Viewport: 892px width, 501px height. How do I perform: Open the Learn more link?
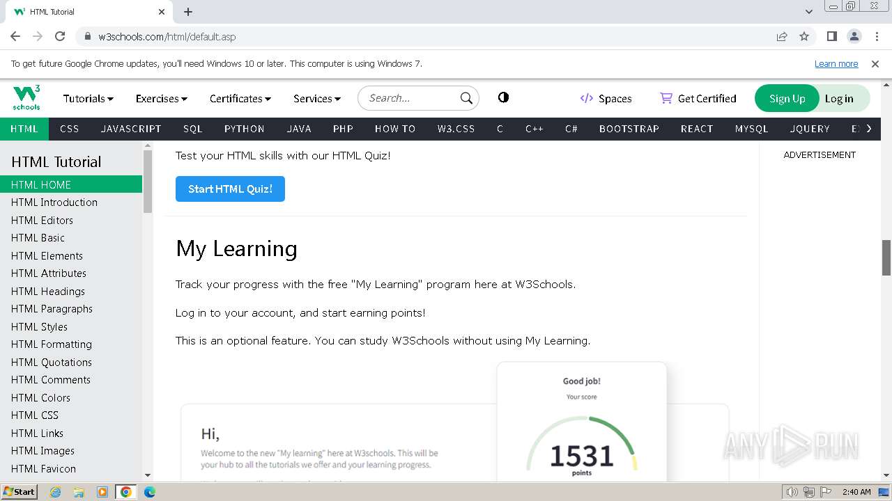click(x=836, y=63)
